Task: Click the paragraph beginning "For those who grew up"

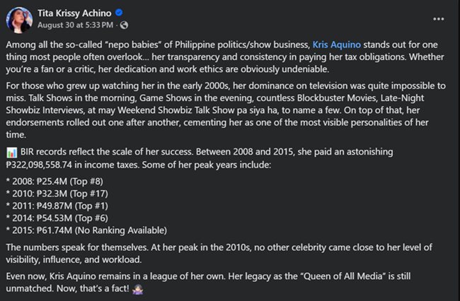Action: (x=226, y=110)
